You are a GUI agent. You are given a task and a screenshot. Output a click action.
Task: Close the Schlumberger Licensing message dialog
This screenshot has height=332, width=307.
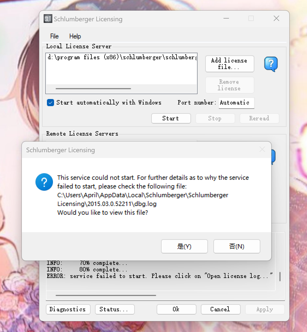pos(262,149)
